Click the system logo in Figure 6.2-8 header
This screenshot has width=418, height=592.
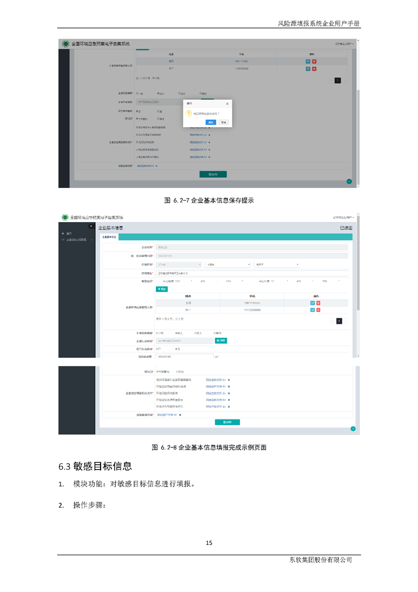pyautogui.click(x=65, y=217)
